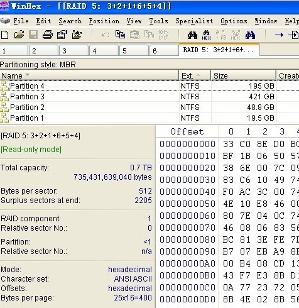Open the Window menu
Screen dimensions: 299x308
click(266, 21)
